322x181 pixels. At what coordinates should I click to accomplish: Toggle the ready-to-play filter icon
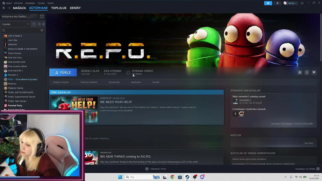click(44, 24)
